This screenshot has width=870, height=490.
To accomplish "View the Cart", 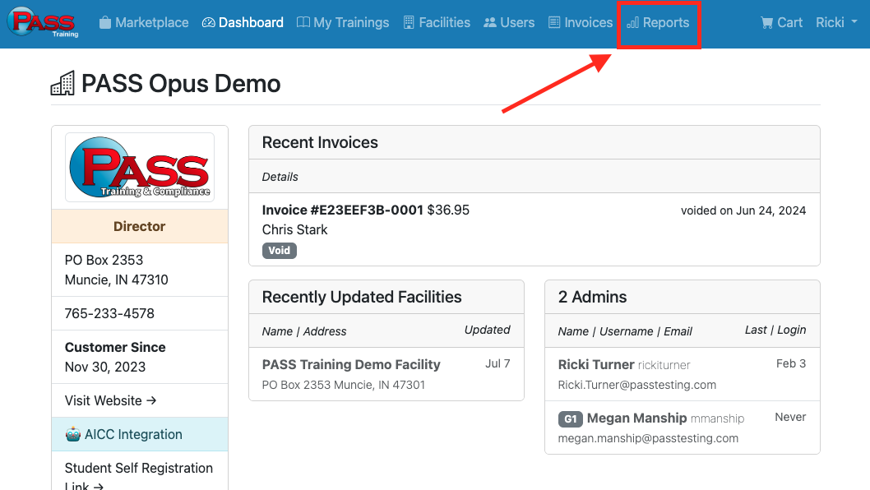I will (781, 23).
